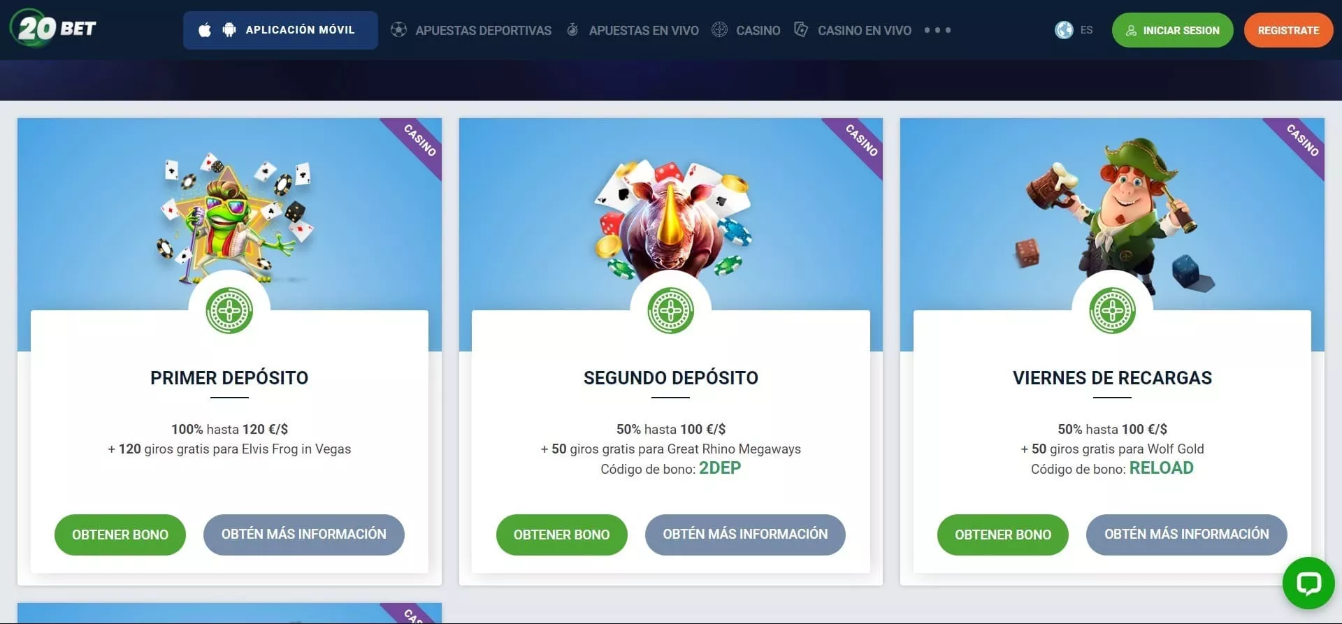This screenshot has width=1342, height=624.
Task: Click the Android icon in Aplicación Móvil
Action: coord(229,30)
